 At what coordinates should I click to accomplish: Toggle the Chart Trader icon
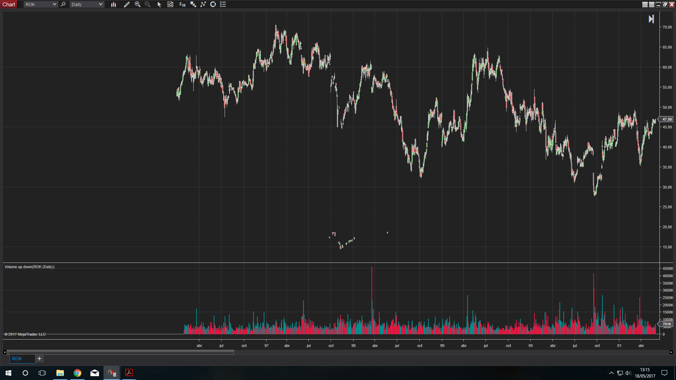coord(182,5)
